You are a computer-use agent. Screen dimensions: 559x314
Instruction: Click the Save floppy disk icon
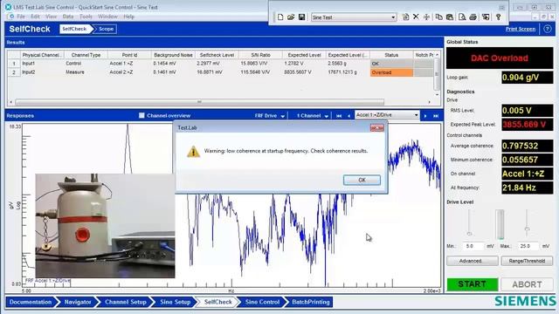pos(301,17)
